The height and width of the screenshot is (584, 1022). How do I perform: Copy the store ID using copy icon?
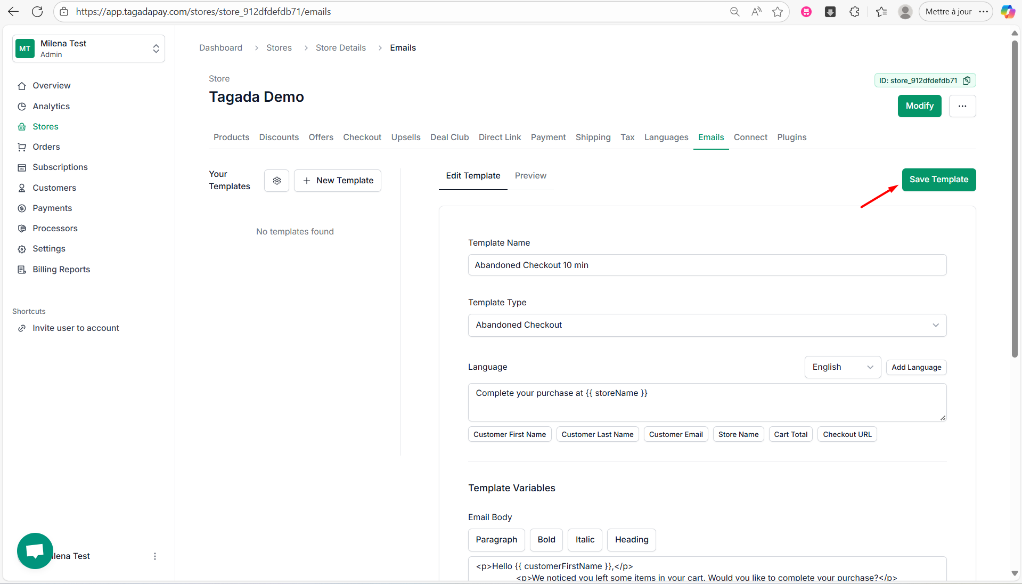[967, 80]
